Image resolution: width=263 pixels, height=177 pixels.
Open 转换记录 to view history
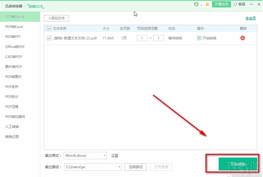[x=11, y=137]
